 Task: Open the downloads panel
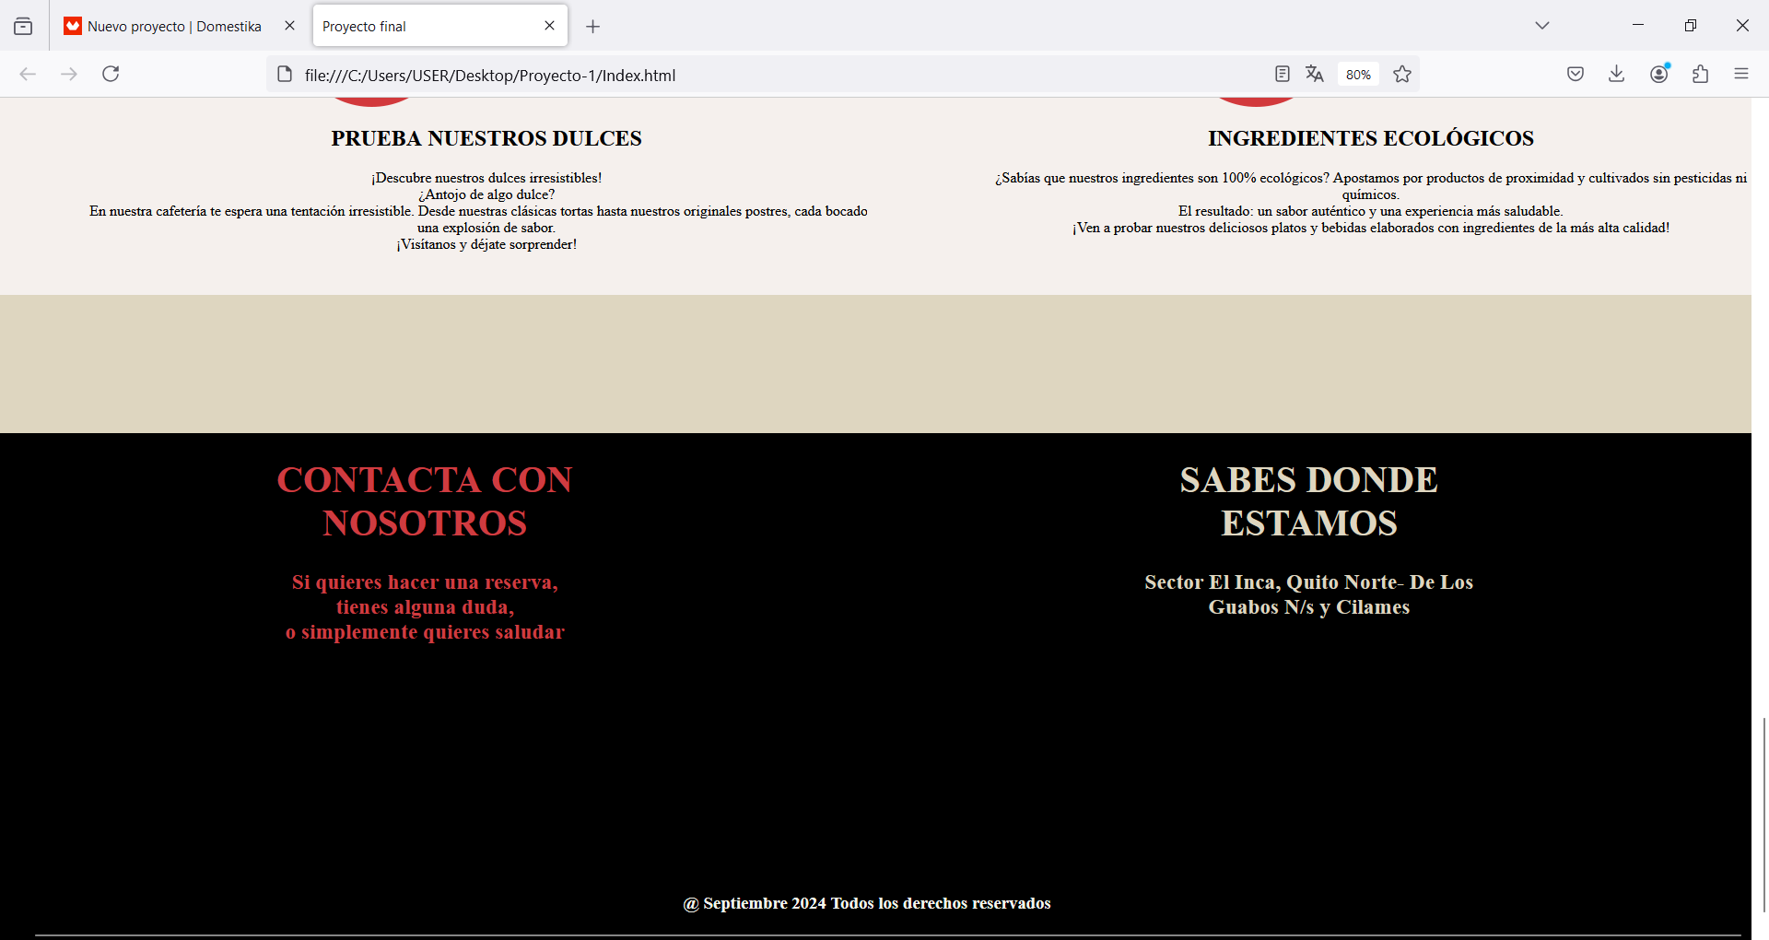coord(1616,74)
